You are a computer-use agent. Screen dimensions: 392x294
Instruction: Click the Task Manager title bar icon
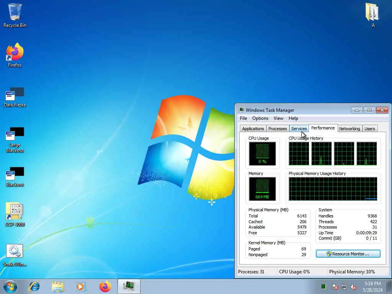(241, 110)
